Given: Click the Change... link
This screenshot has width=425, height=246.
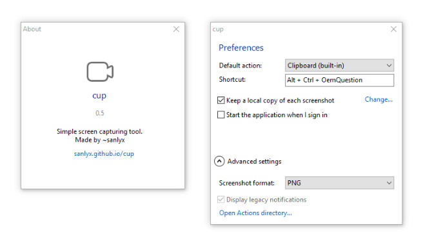Looking at the screenshot, I should 379,100.
